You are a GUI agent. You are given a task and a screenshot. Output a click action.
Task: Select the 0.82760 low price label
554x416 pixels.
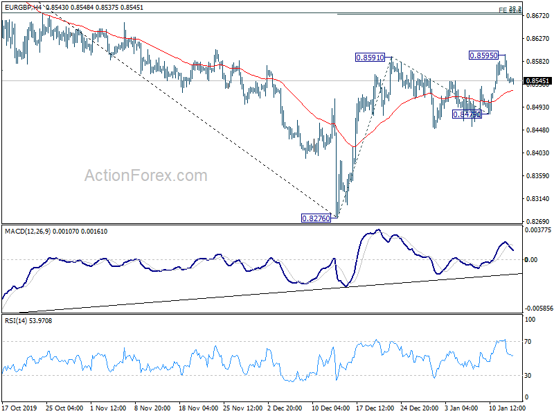coord(316,218)
